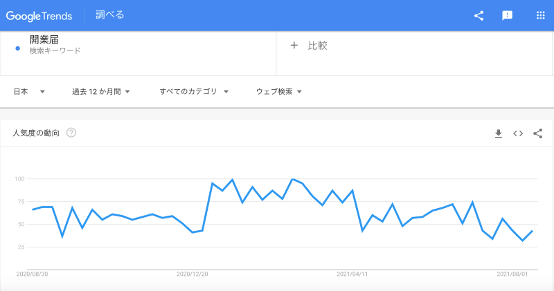
Task: Click the help question mark beside 人気度の動向
Action: (71, 133)
